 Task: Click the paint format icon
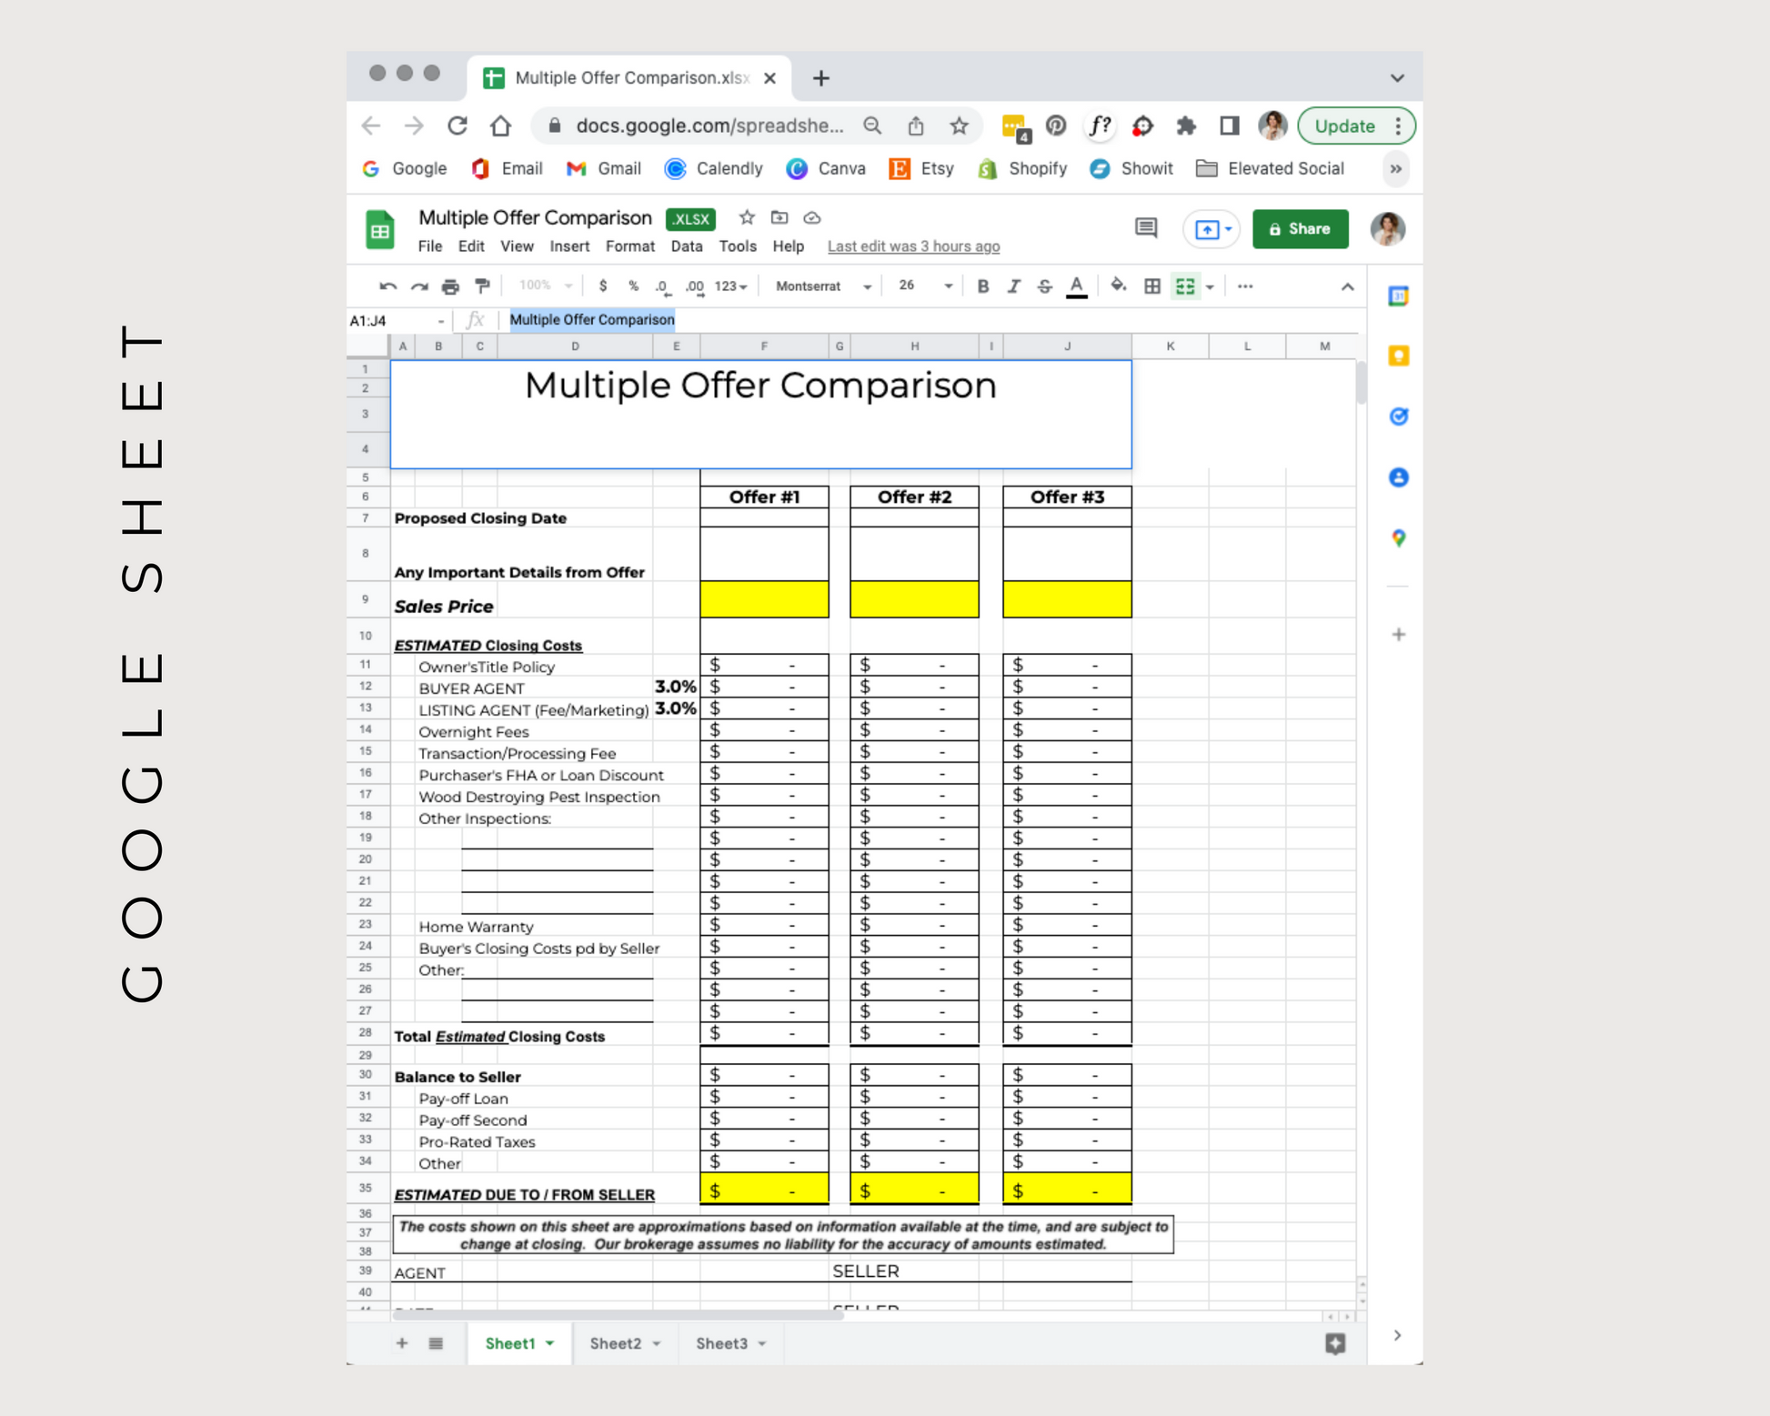point(483,286)
